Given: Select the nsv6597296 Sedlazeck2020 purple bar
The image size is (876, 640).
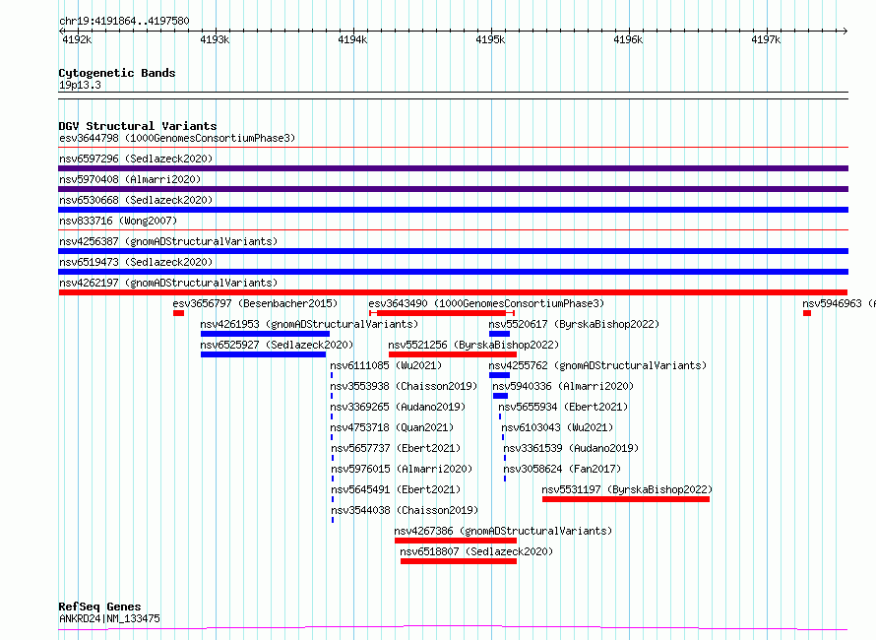Looking at the screenshot, I should point(453,168).
